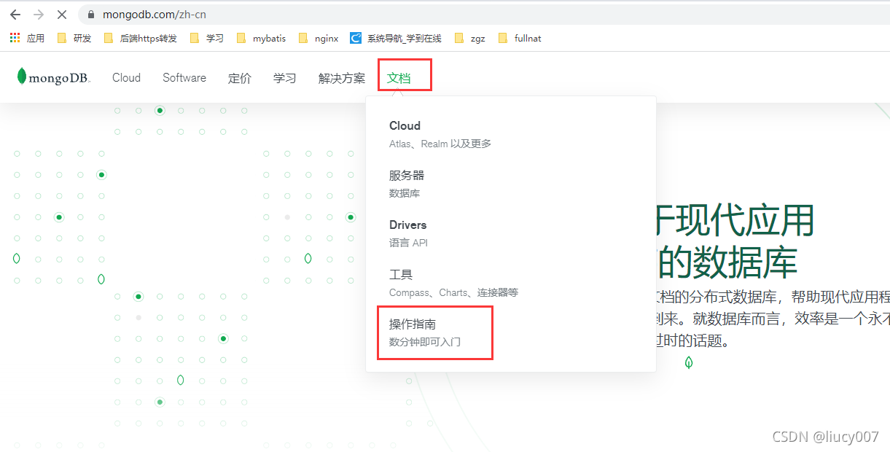Open the 研发 bookmark folder
Viewport: 890px width, 452px height.
[x=74, y=38]
